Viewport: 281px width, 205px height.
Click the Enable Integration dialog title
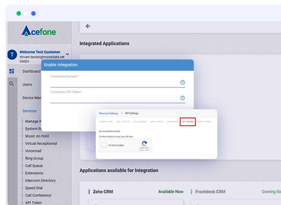tap(61, 65)
